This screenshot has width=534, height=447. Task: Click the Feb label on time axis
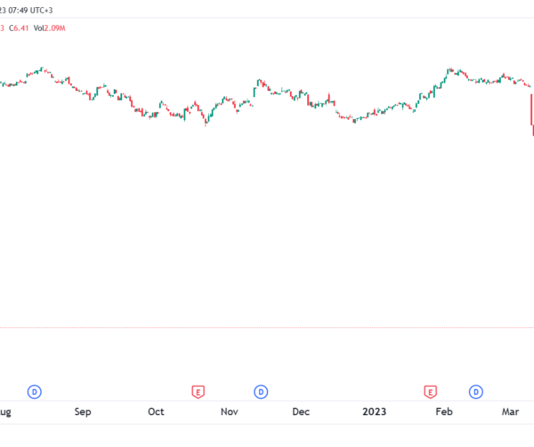[444, 411]
